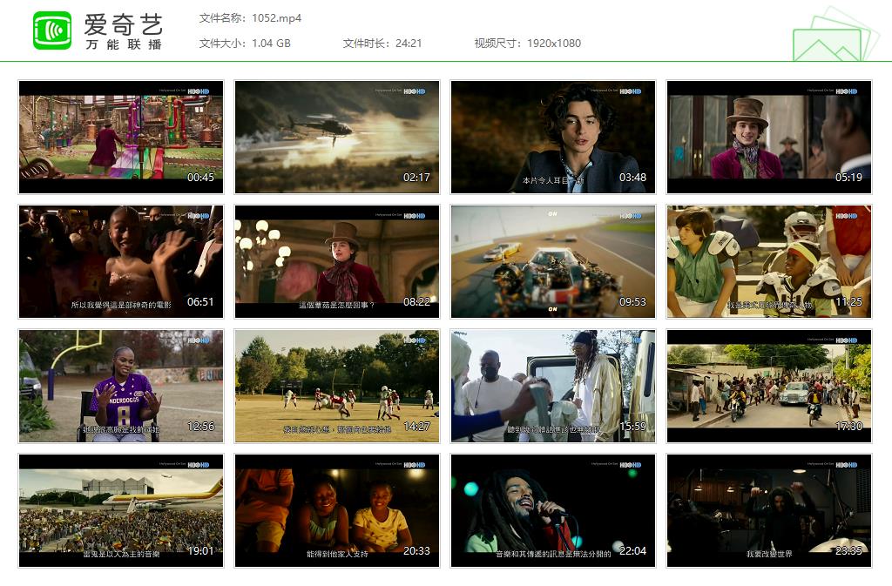The height and width of the screenshot is (586, 892).
Task: Click the thumbnail marked 03:48
Action: (x=552, y=137)
